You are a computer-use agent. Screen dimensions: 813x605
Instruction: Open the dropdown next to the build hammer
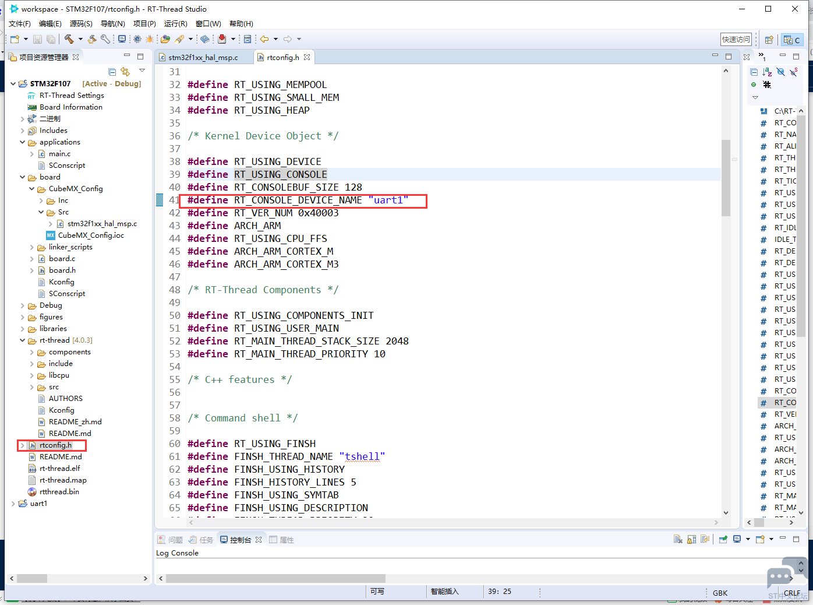point(80,39)
